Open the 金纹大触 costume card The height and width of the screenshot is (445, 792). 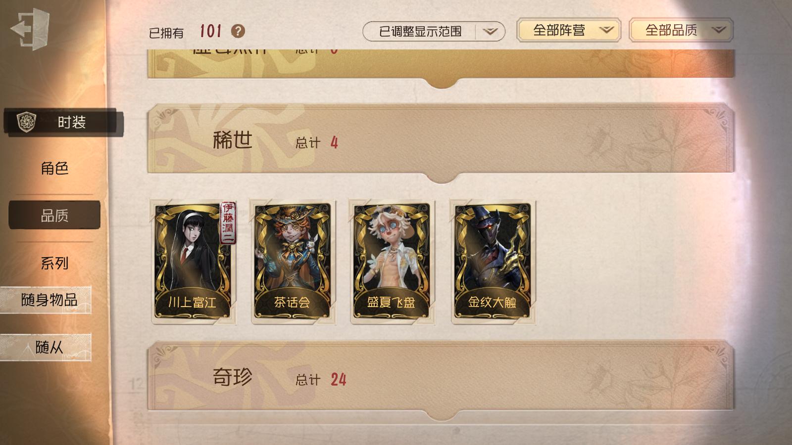(493, 262)
